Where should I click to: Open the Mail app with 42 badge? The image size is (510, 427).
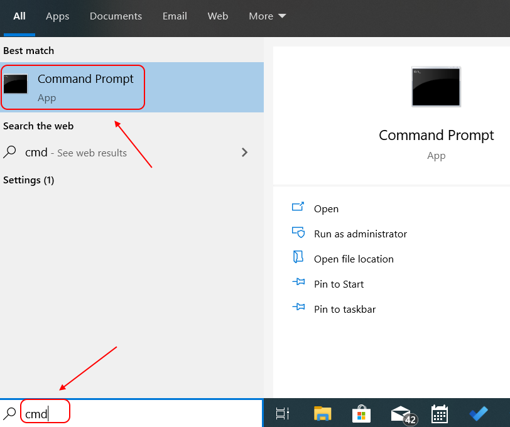coord(404,415)
